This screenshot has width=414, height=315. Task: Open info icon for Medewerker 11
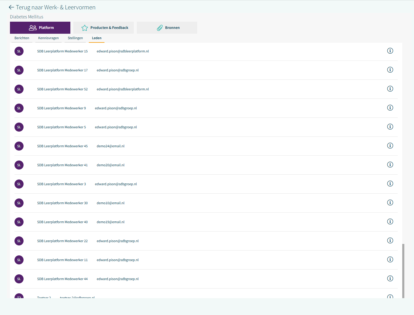pyautogui.click(x=390, y=260)
